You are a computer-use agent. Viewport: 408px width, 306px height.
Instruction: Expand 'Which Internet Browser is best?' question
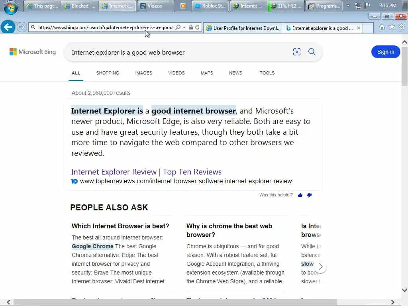120,226
